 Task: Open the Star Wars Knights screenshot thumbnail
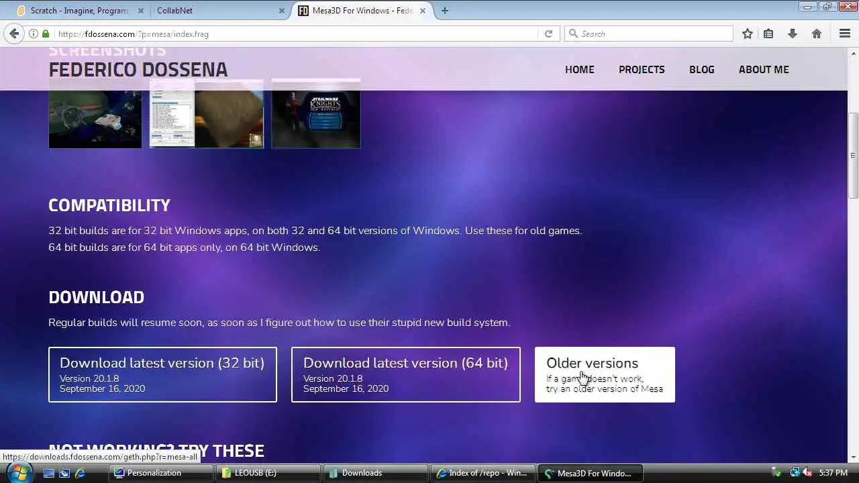coord(315,114)
